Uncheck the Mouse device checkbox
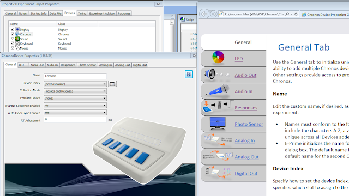 [x=13, y=48]
